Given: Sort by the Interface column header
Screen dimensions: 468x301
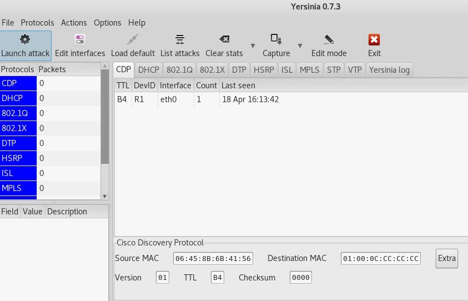Looking at the screenshot, I should 175,86.
